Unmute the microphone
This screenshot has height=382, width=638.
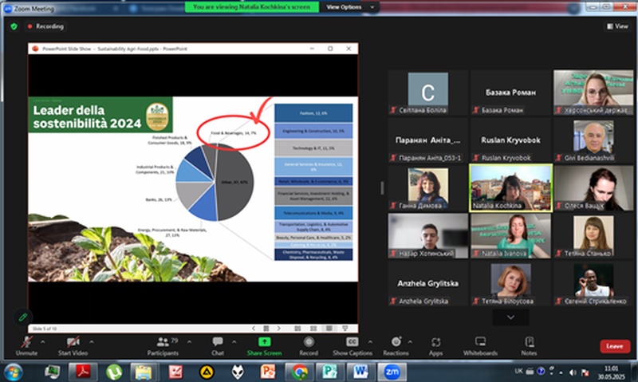[26, 346]
